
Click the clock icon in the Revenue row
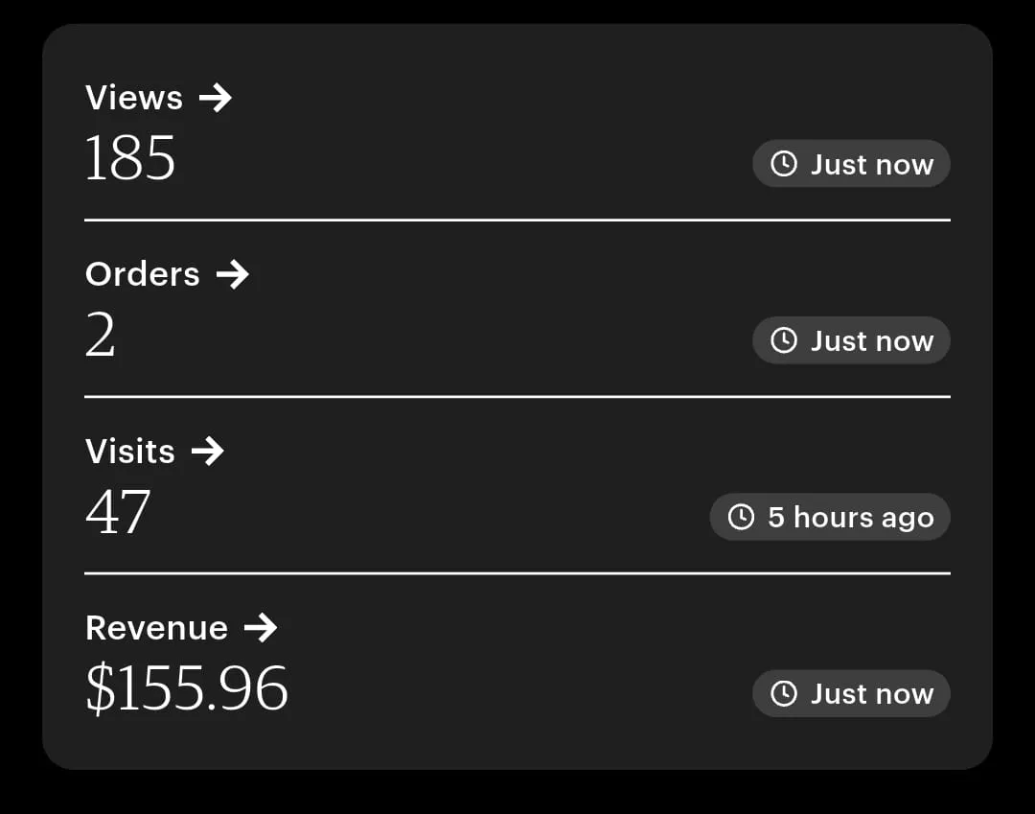[784, 693]
